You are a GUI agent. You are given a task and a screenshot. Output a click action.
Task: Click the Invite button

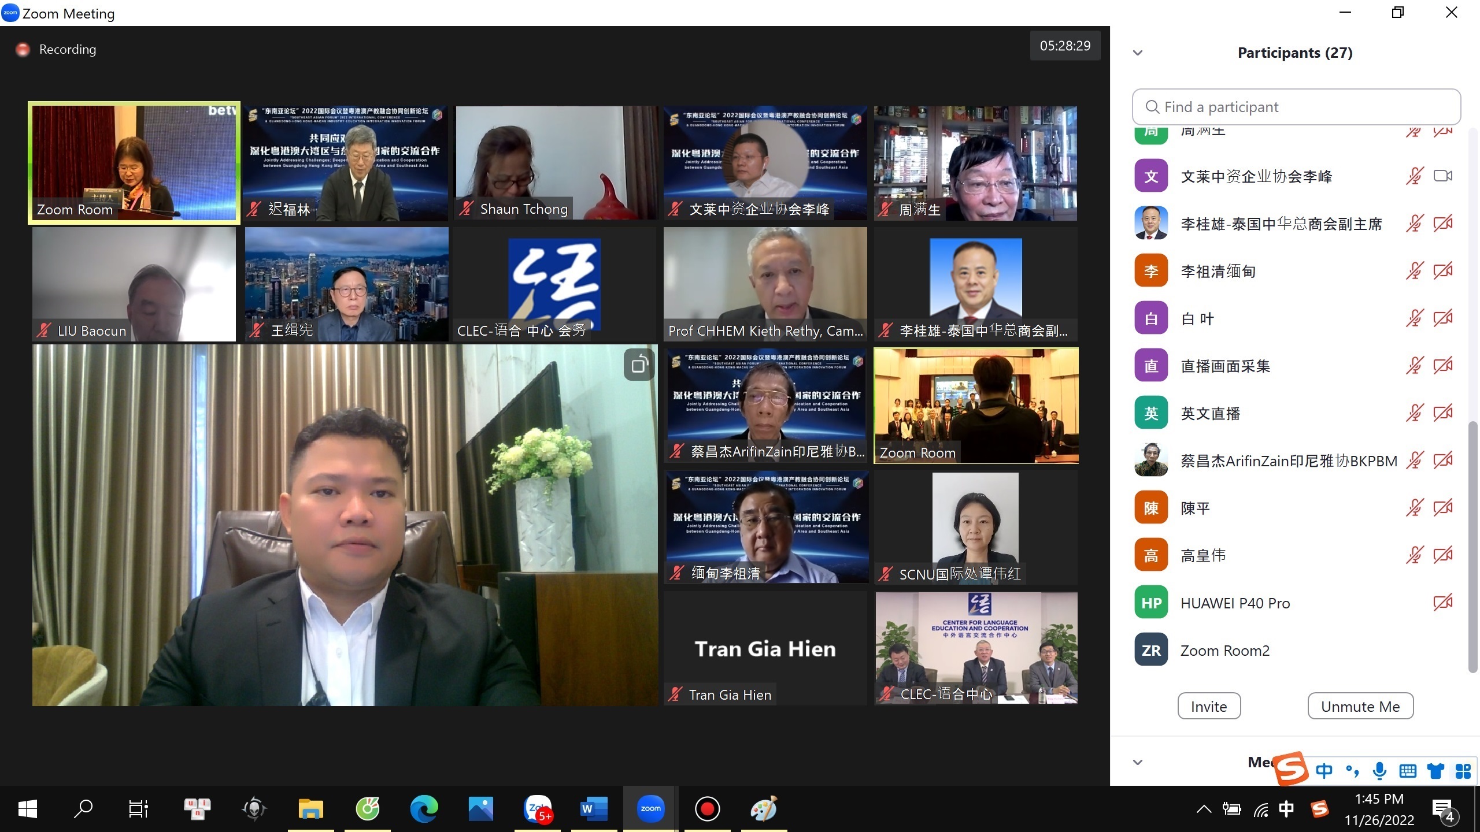(1209, 706)
